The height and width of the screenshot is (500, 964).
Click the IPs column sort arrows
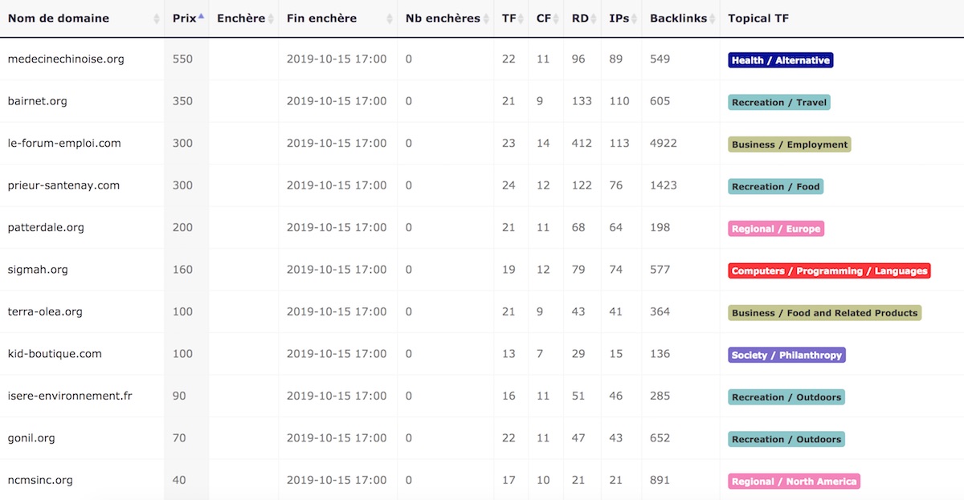pyautogui.click(x=635, y=18)
